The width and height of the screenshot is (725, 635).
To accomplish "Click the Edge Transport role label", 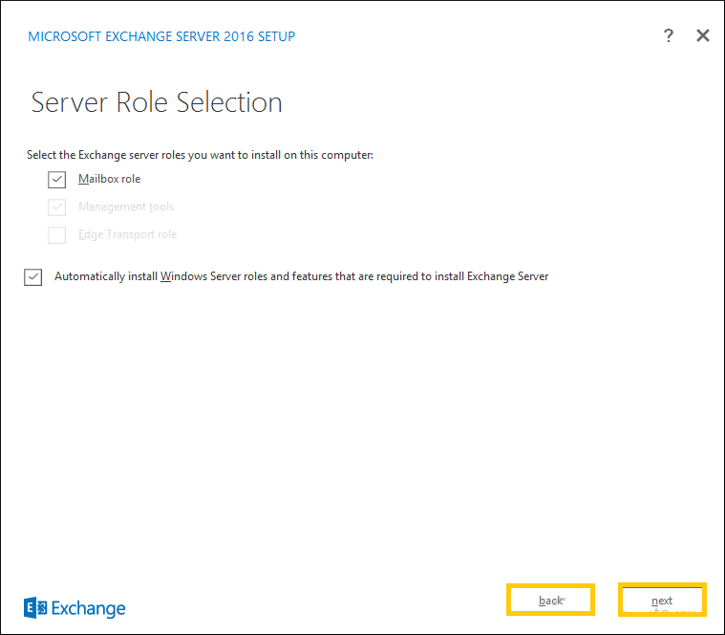I will coord(127,234).
